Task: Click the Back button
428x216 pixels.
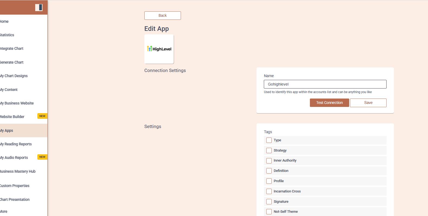Action: 163,15
